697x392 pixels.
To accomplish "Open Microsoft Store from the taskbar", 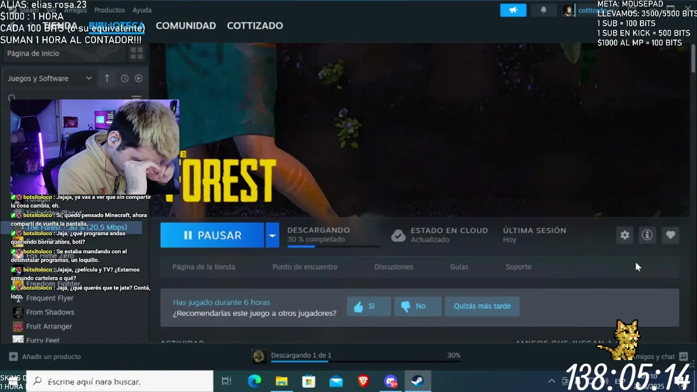I will [x=309, y=382].
